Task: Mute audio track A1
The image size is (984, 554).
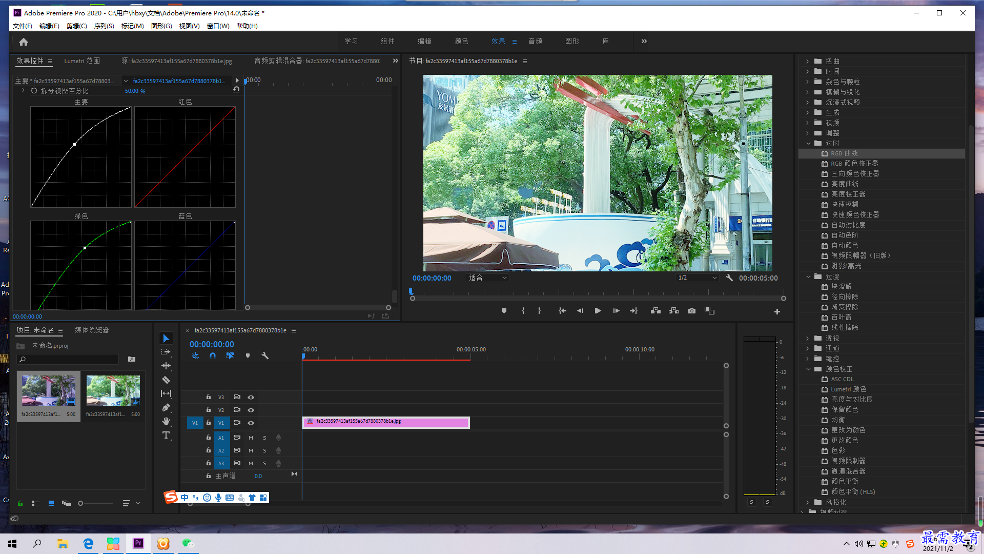Action: pyautogui.click(x=251, y=438)
